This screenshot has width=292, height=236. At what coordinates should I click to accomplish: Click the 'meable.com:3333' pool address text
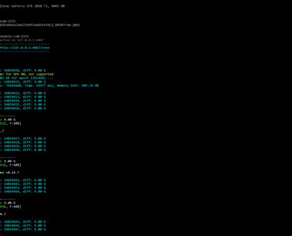[x=14, y=36]
